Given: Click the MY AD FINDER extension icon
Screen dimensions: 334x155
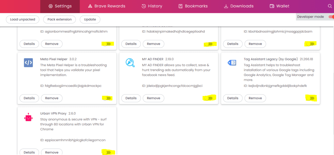Looking at the screenshot, I should point(130,63).
